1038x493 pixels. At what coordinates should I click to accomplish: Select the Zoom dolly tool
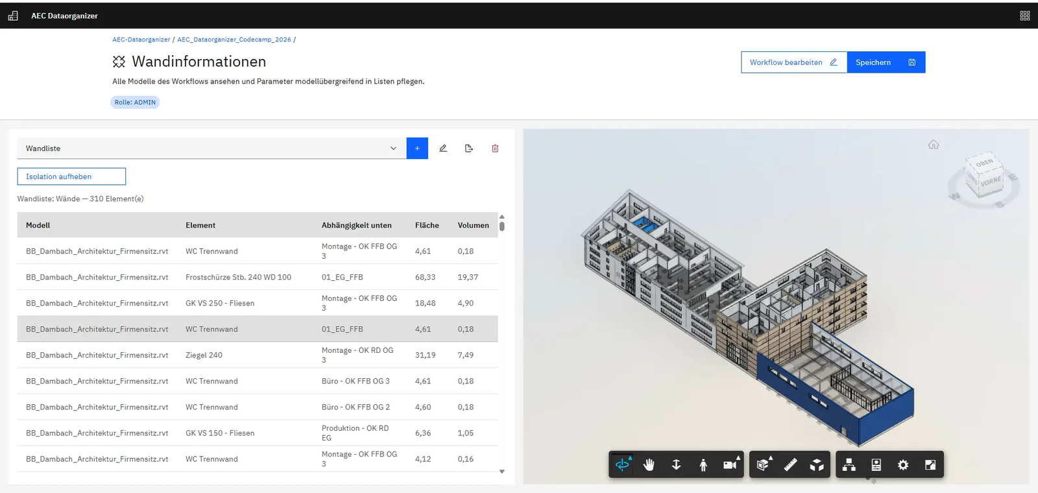676,464
